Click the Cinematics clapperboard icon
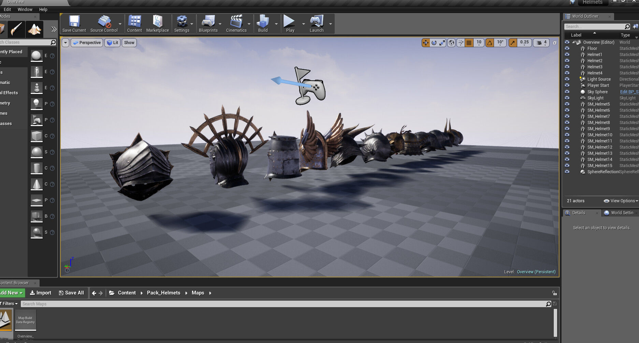The height and width of the screenshot is (343, 639). point(236,24)
